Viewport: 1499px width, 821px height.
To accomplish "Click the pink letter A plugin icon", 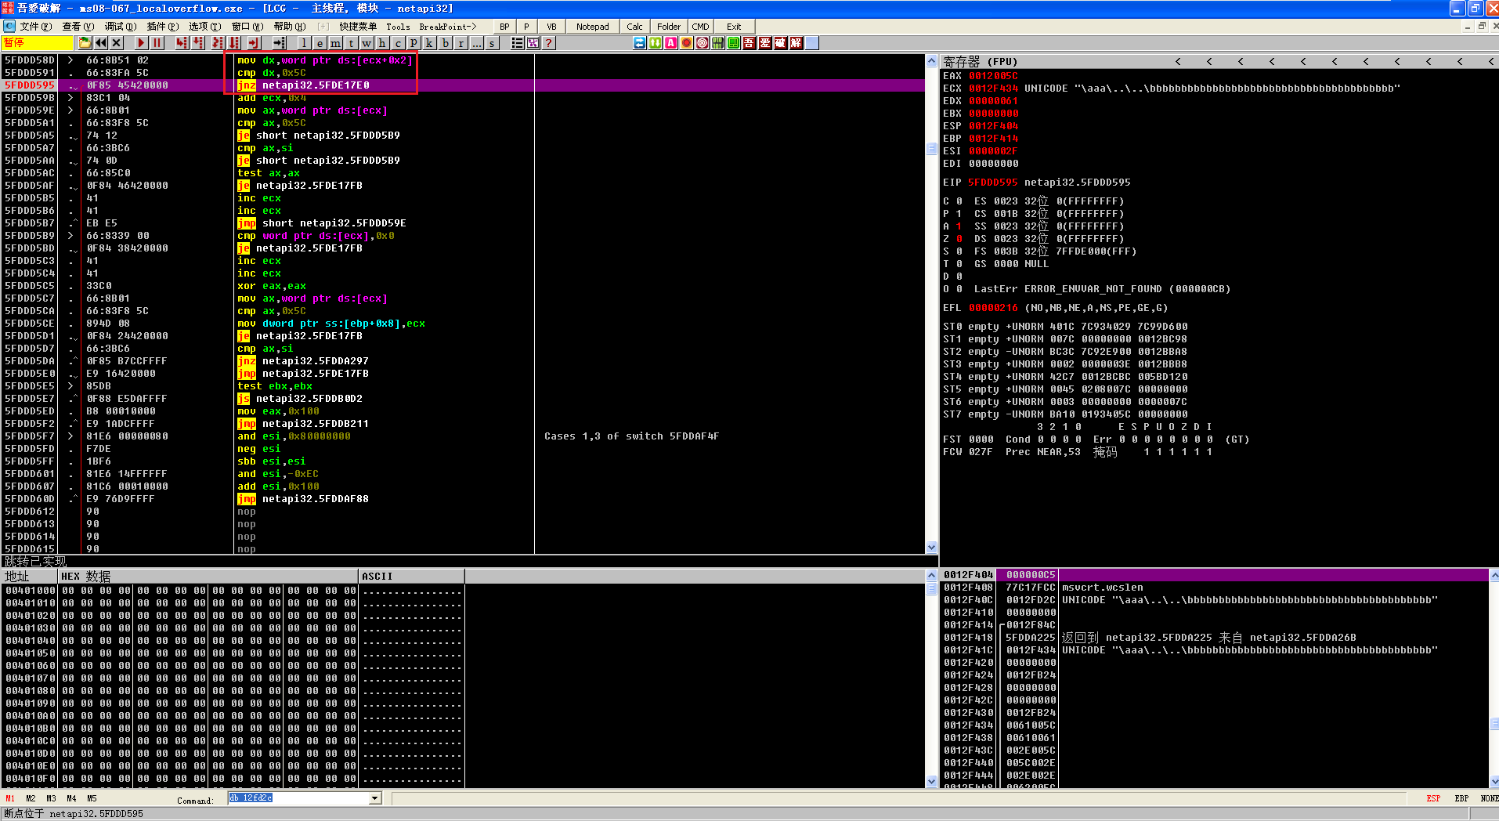I will [x=671, y=43].
